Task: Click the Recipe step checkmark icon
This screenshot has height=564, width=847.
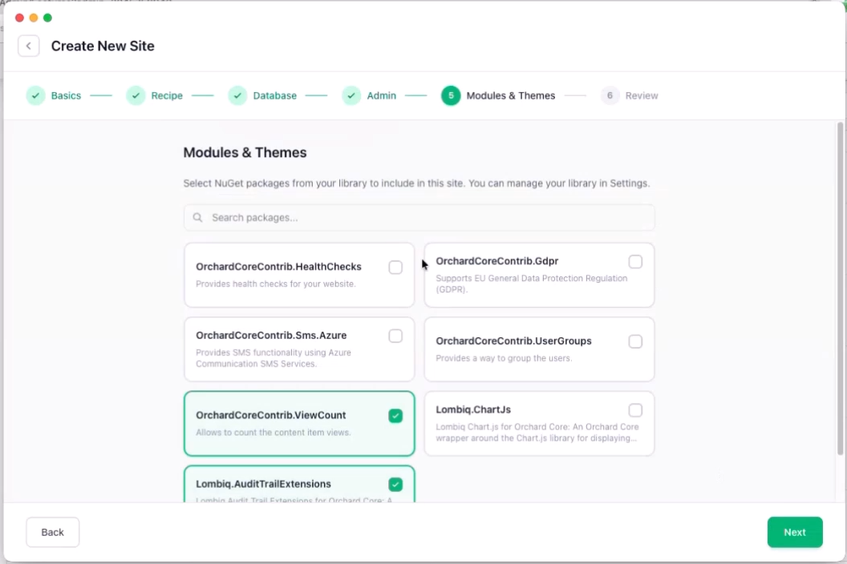Action: coord(136,95)
